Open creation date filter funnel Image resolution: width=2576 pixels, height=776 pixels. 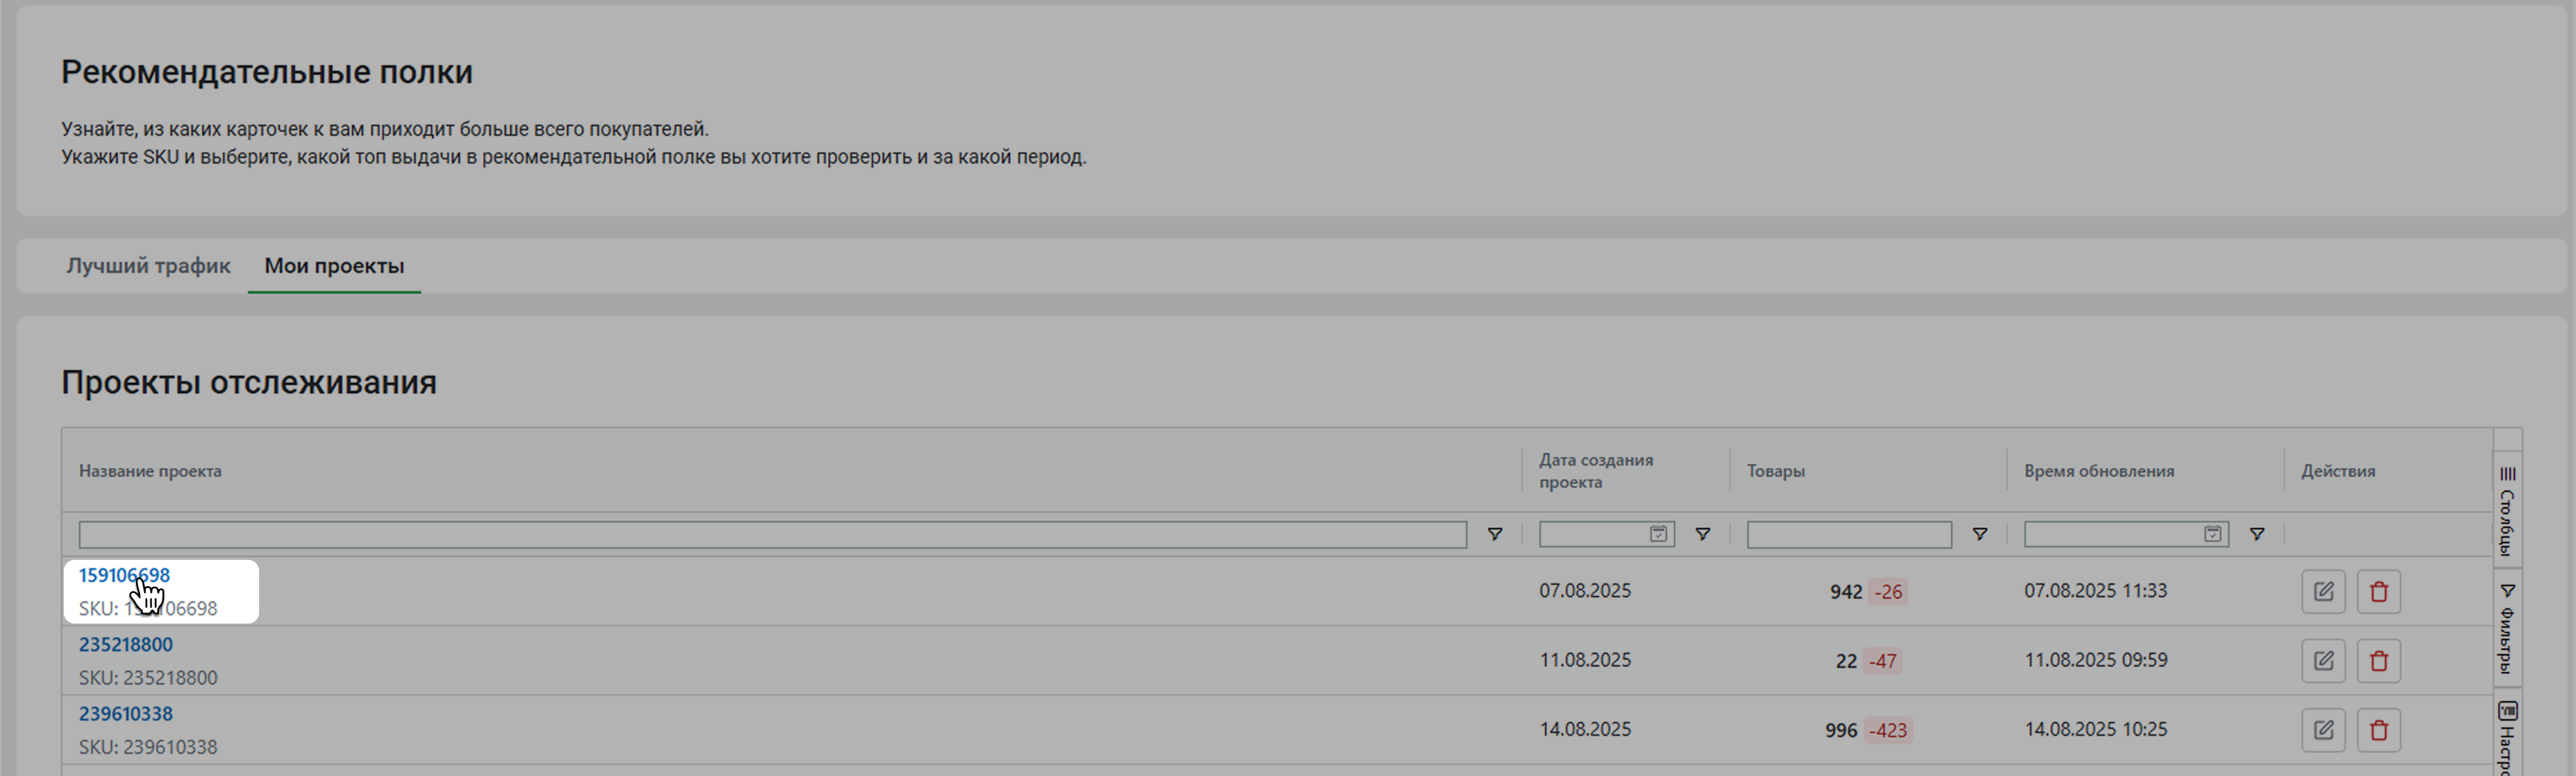point(1702,534)
